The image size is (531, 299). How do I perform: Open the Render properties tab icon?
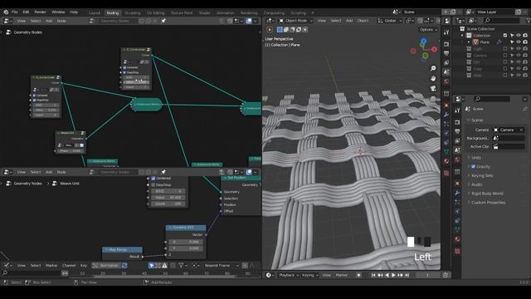(457, 122)
